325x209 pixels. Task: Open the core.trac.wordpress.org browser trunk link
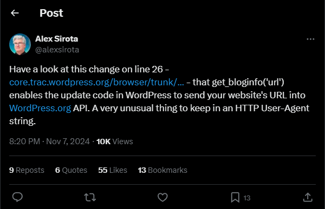pyautogui.click(x=96, y=82)
